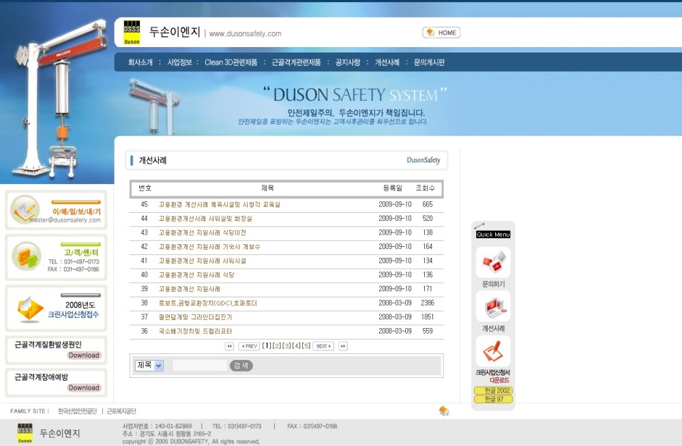Click the Duson logo in the header
Image resolution: width=682 pixels, height=446 pixels.
tap(132, 32)
